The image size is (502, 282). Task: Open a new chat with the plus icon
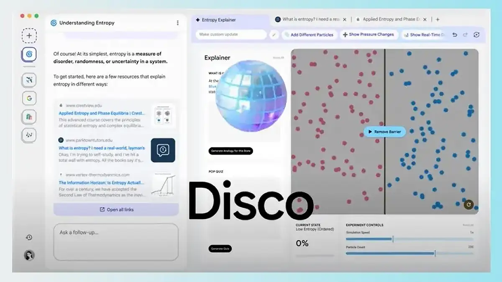[28, 36]
